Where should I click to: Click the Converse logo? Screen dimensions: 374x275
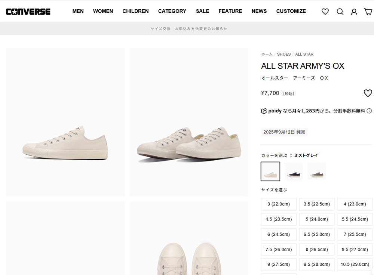click(x=28, y=12)
